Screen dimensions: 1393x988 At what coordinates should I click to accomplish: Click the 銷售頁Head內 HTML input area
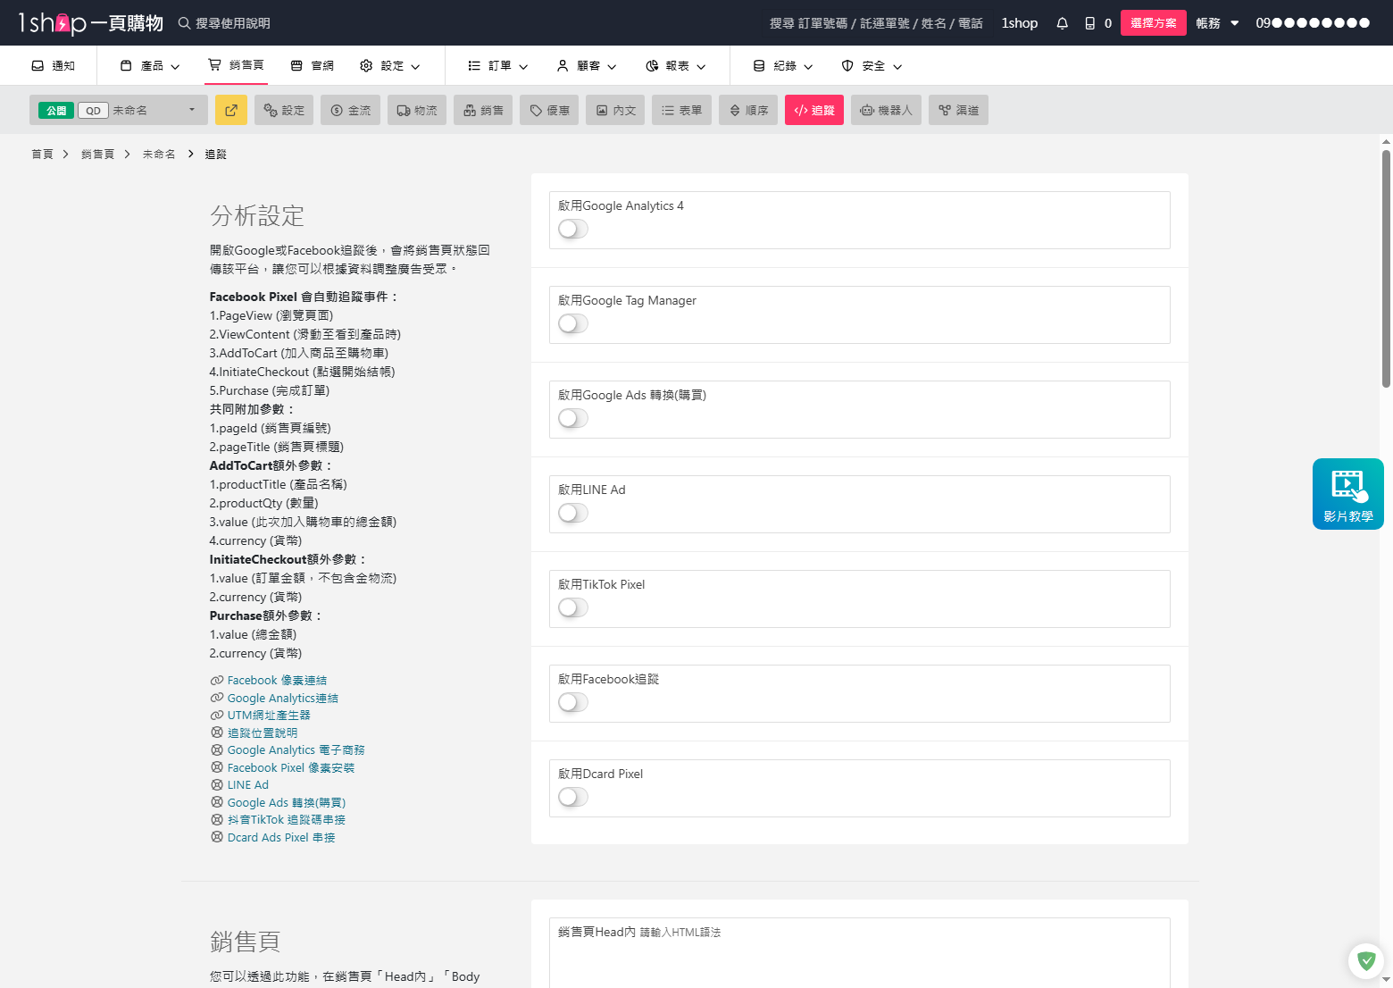[857, 956]
